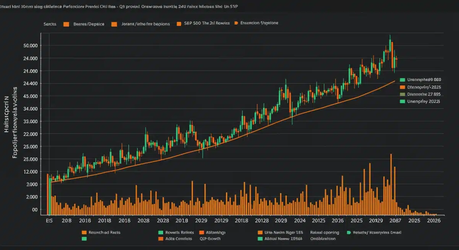Image resolution: width=459 pixels, height=250 pixels.
Task: Select the green Rowels Raints icon below chart
Action: [161, 232]
